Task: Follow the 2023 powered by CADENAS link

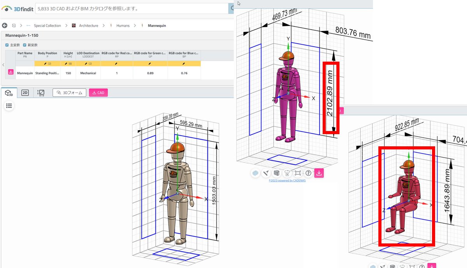Action: [x=287, y=180]
